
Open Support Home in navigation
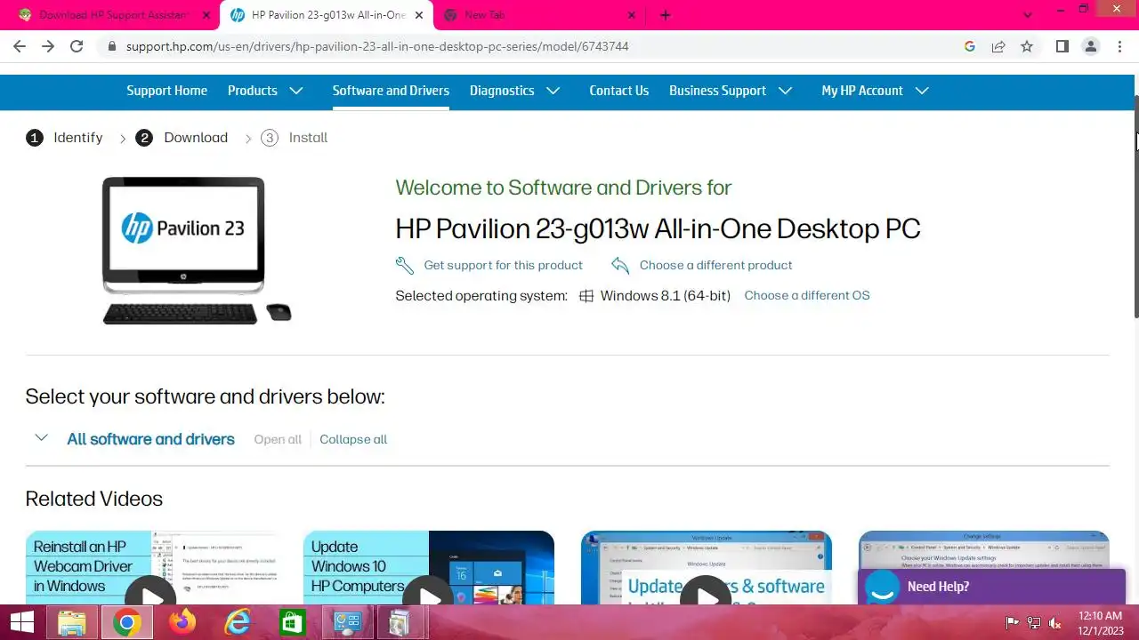pos(166,91)
